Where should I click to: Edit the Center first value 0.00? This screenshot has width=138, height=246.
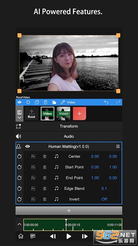click(x=95, y=156)
